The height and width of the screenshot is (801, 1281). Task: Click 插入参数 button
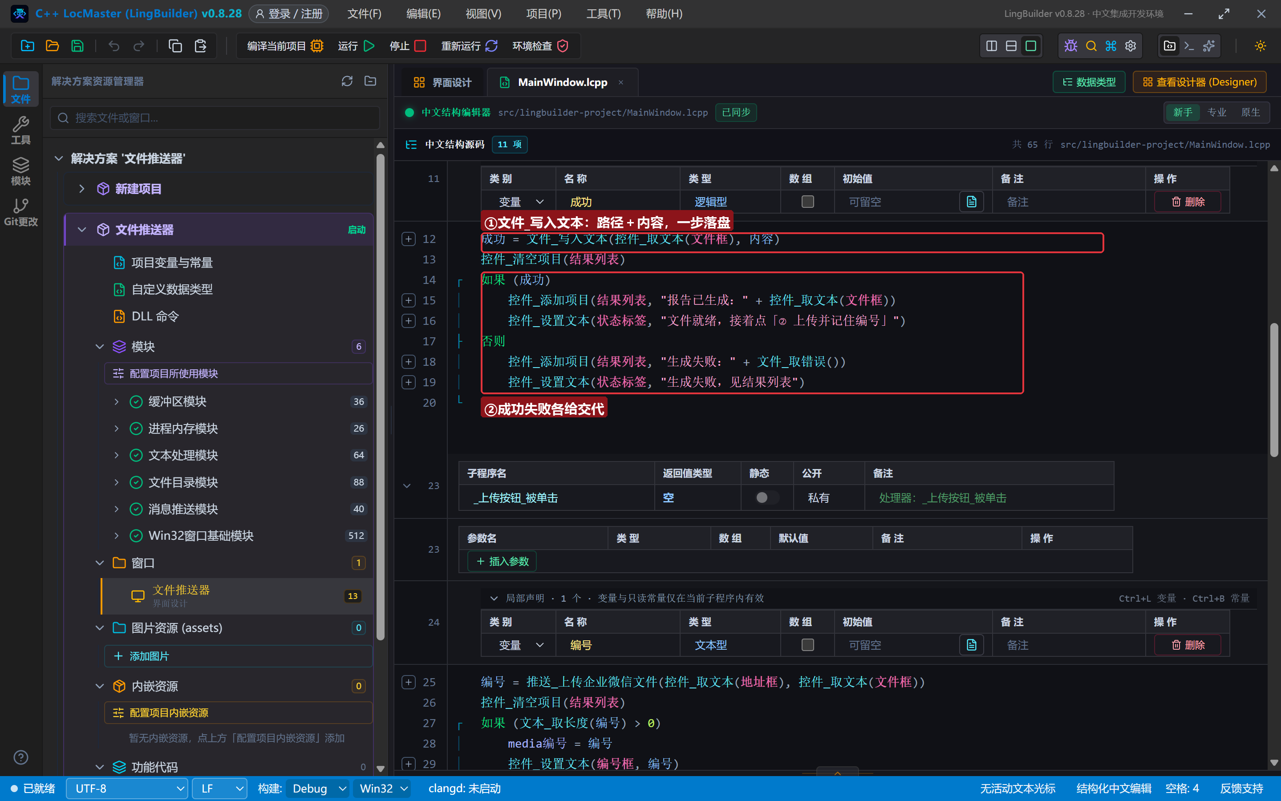pyautogui.click(x=502, y=561)
